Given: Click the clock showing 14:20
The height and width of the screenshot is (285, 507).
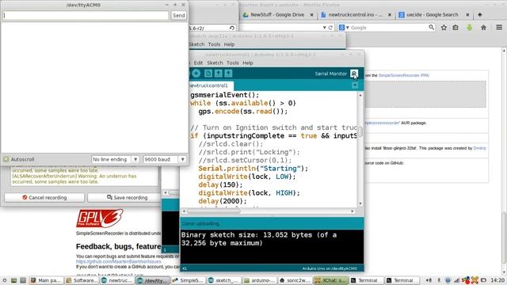Looking at the screenshot, I should coord(497,280).
